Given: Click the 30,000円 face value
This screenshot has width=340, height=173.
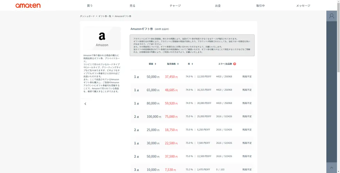Looking at the screenshot, I should click(153, 143).
